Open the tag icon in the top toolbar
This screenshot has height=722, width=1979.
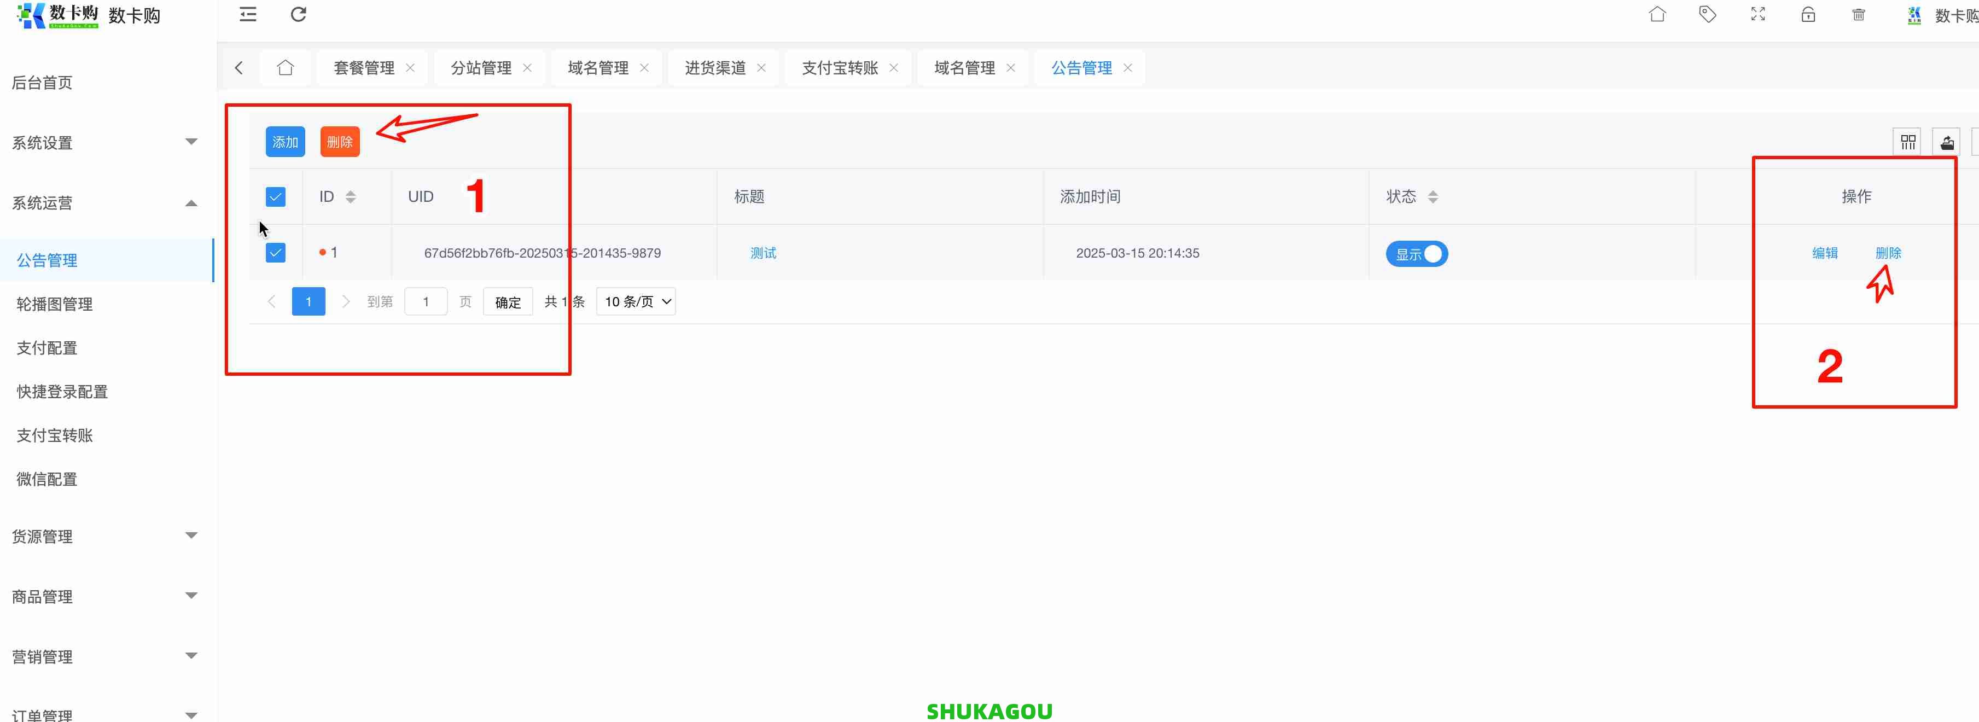tap(1708, 15)
